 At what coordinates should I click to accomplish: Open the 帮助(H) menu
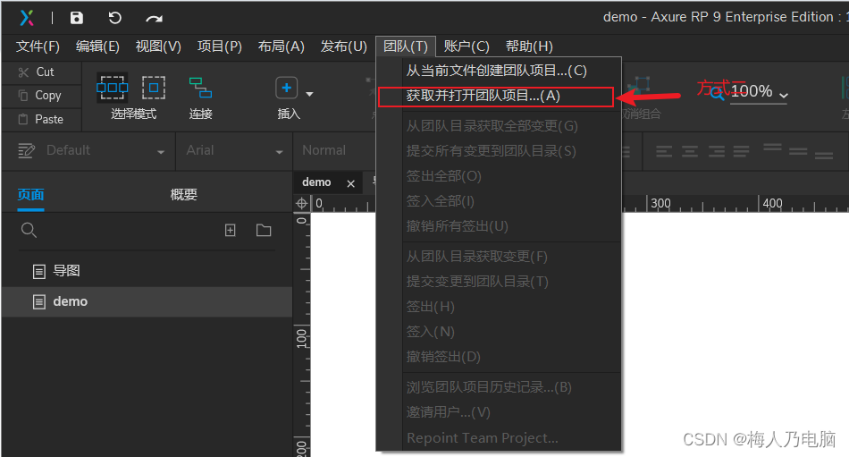point(529,47)
